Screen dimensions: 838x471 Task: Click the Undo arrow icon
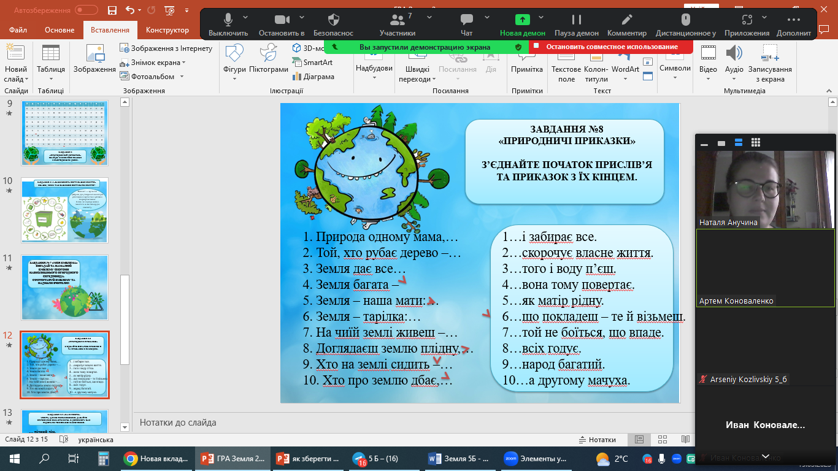(x=129, y=10)
